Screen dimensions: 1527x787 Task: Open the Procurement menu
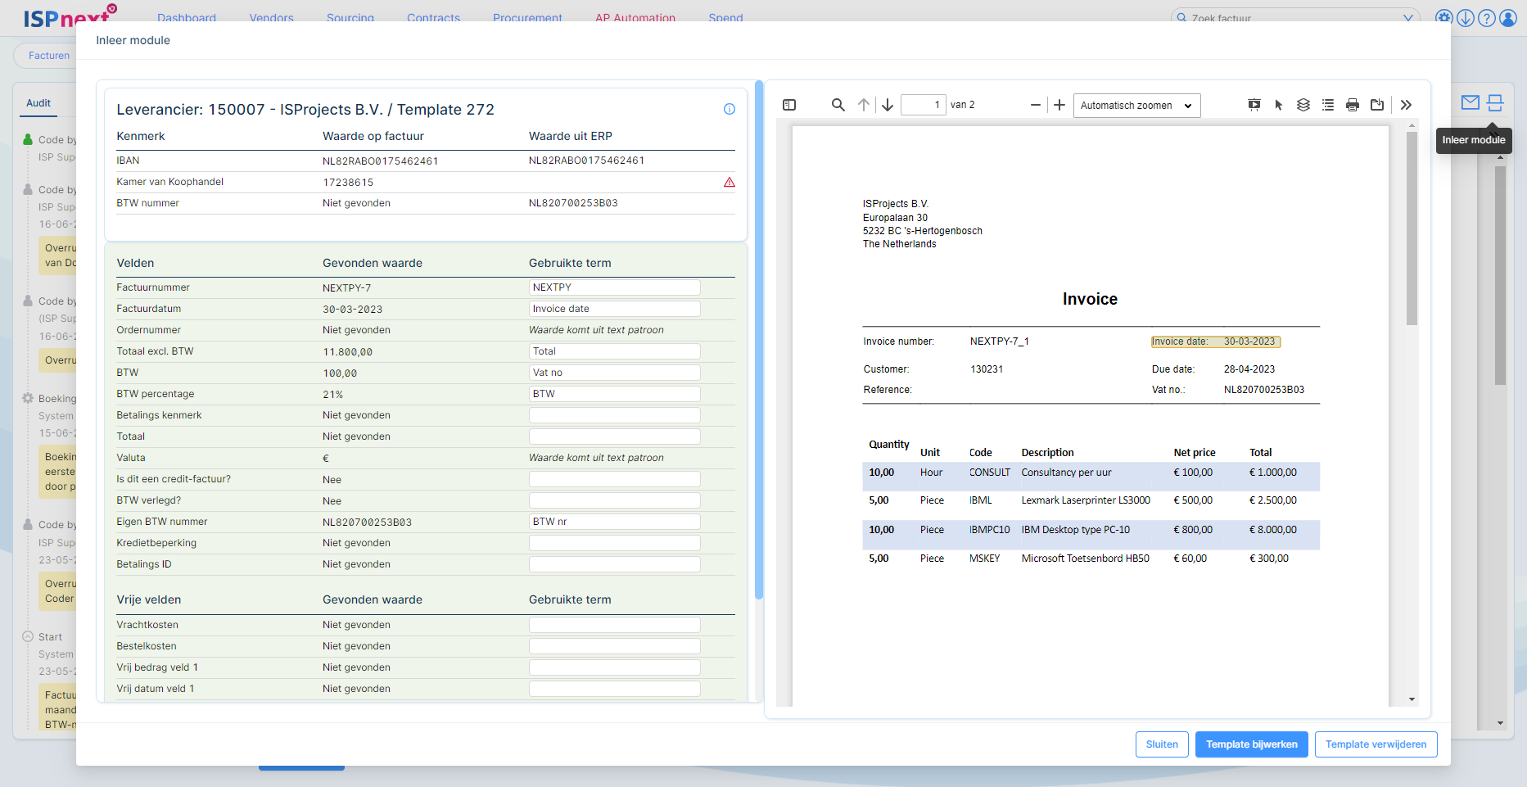tap(527, 17)
